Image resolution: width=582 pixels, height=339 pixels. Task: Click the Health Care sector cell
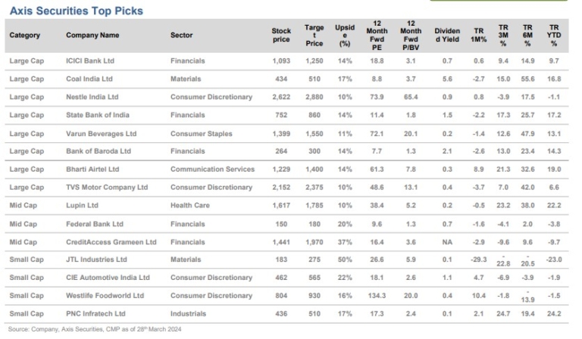(190, 204)
